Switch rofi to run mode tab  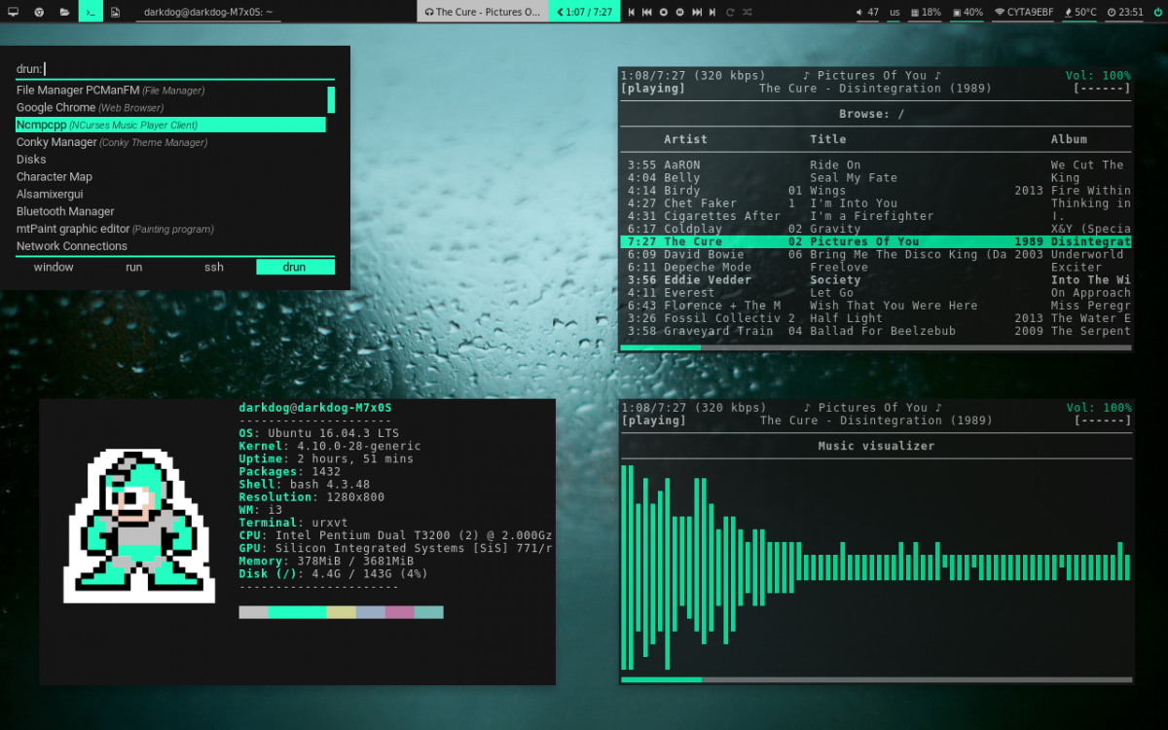coord(134,267)
